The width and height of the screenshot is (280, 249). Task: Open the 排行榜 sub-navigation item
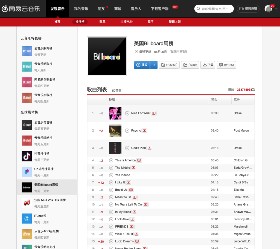pos(80,22)
